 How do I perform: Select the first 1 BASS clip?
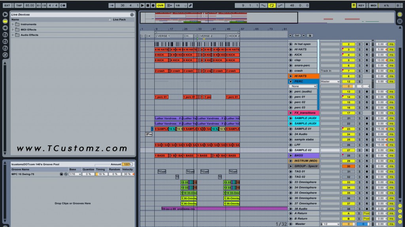pyautogui.click(x=162, y=156)
